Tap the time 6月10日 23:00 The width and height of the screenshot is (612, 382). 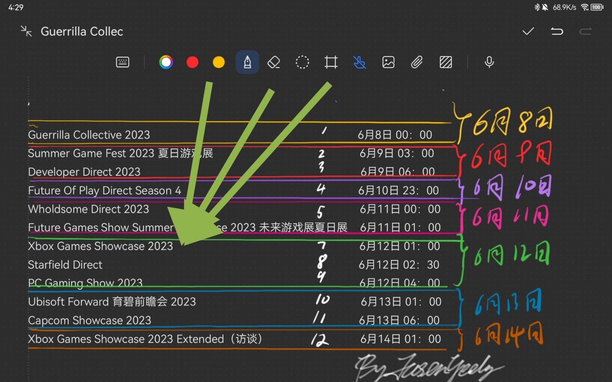coord(398,190)
